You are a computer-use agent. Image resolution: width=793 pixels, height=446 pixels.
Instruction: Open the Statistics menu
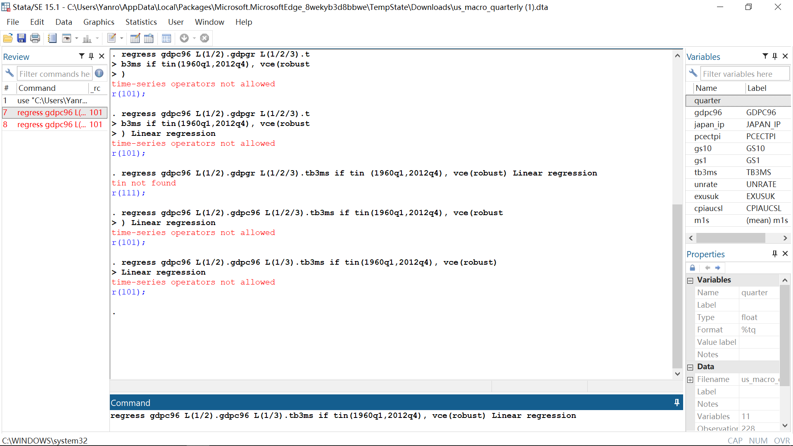[x=141, y=22]
